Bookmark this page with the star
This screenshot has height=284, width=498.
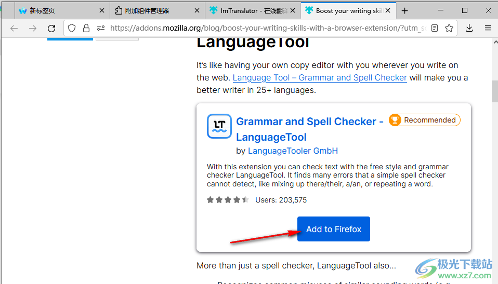[x=449, y=28]
